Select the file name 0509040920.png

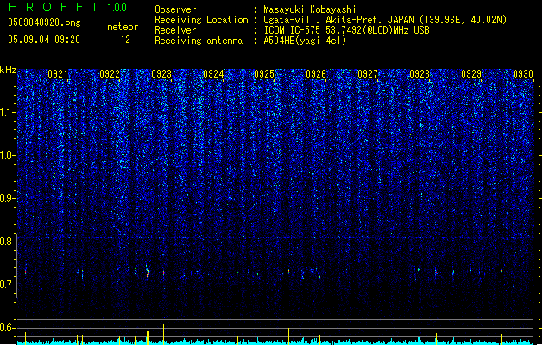click(x=44, y=22)
